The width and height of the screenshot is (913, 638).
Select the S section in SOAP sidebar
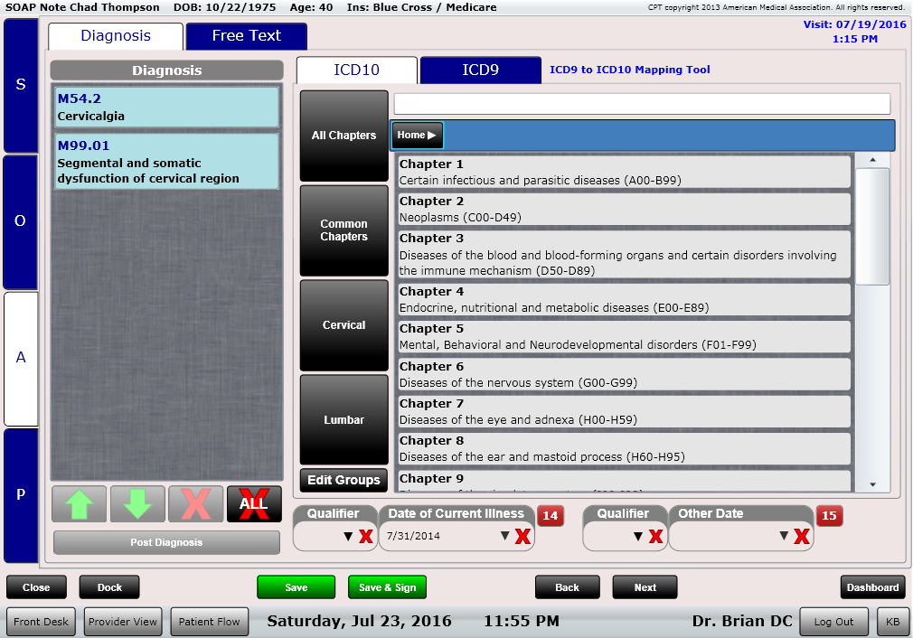point(21,85)
